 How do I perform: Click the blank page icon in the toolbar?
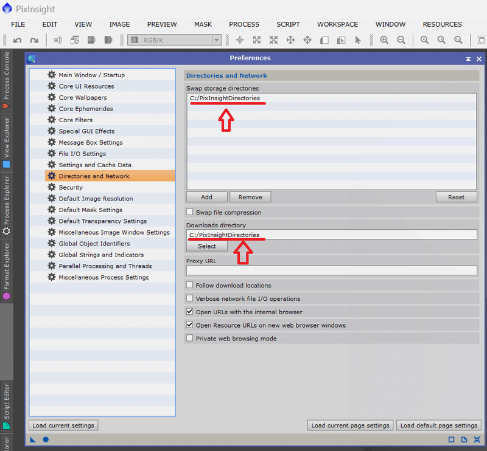click(x=324, y=40)
